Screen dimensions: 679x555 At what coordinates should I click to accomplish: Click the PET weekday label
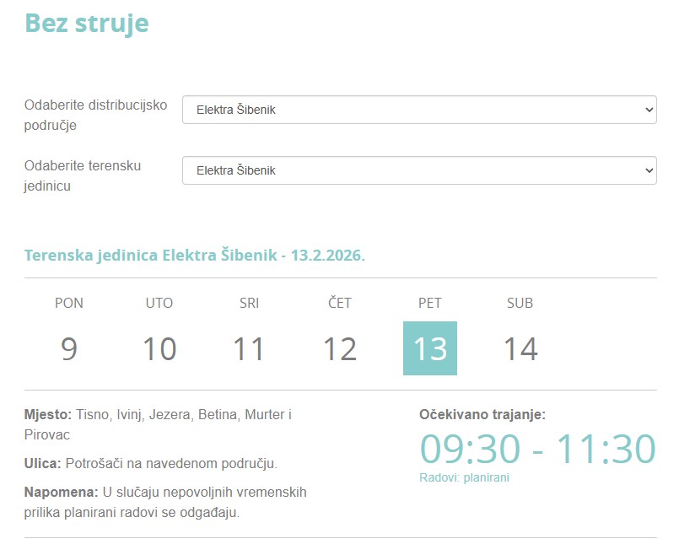click(430, 303)
